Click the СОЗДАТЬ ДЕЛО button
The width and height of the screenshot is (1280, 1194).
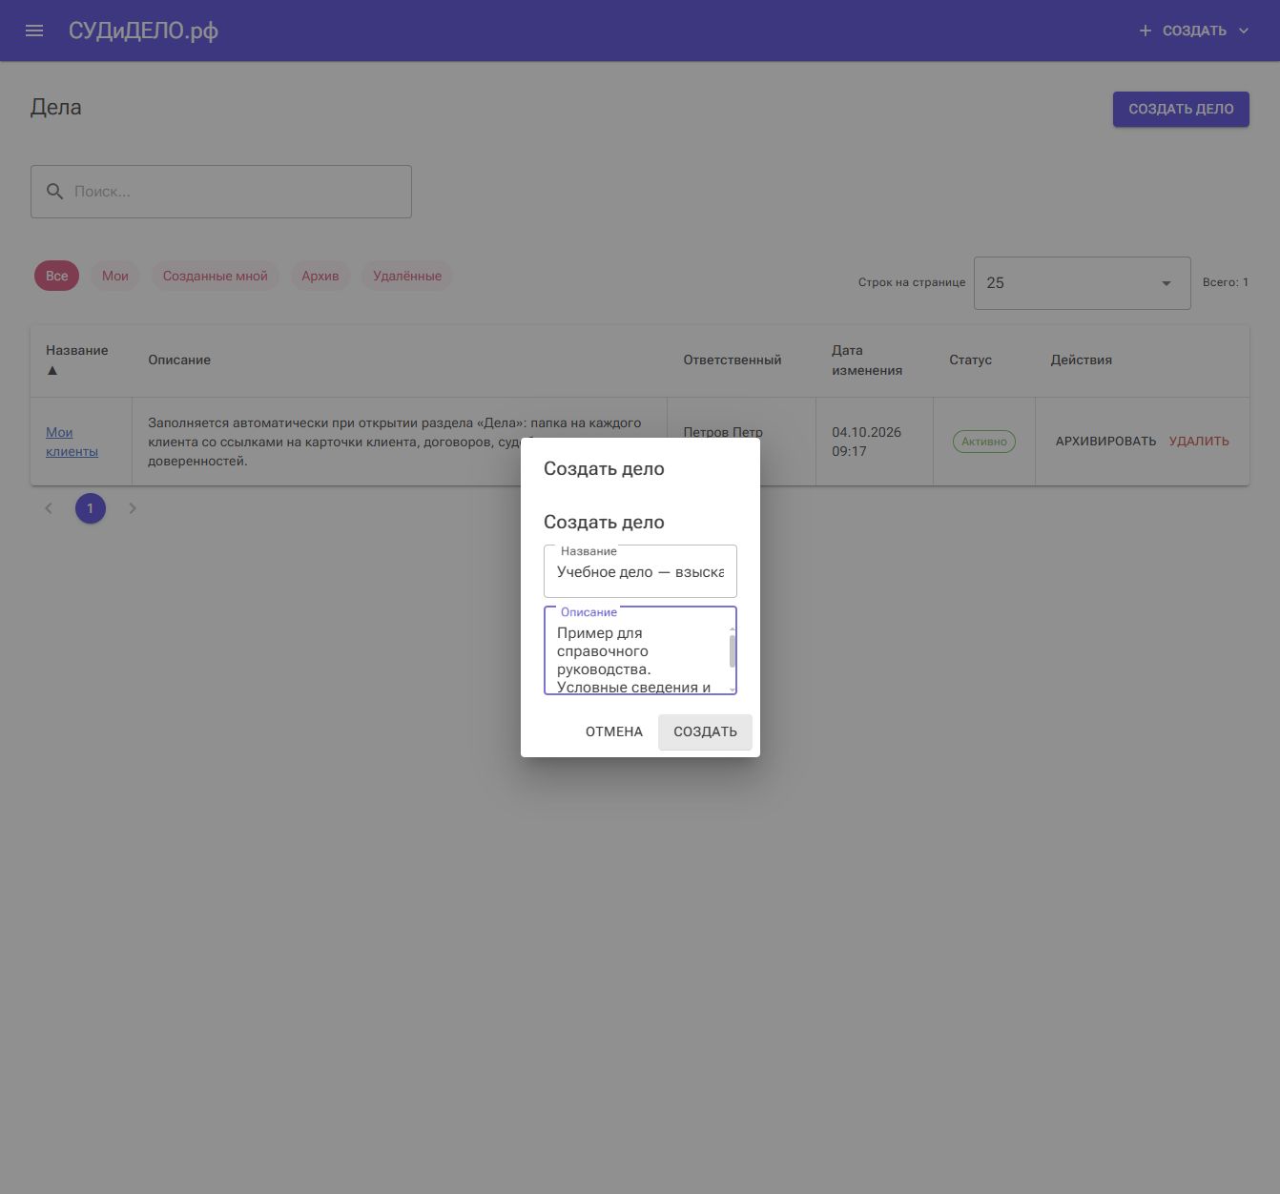(1181, 109)
